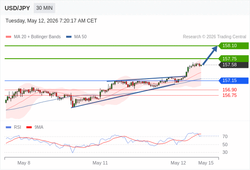This screenshot has width=250, height=170.
Task: Click the 157.15 blue pivot price tag
Action: (x=233, y=80)
